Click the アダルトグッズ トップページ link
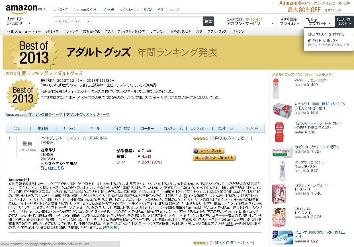The image size is (354, 247). [x=88, y=115]
